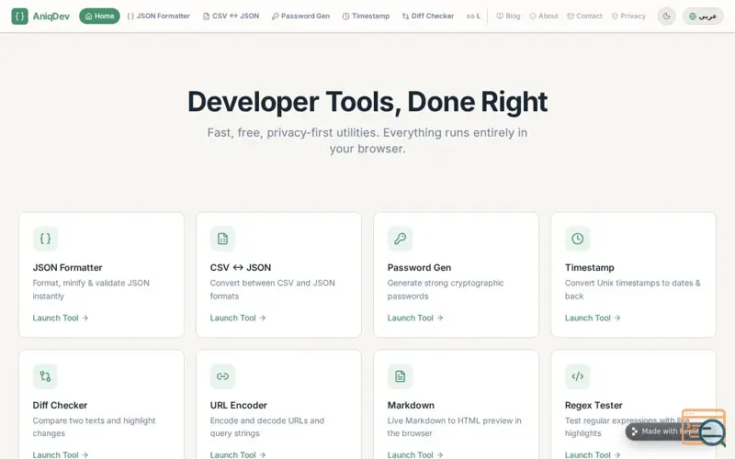
Task: Click the Timestamp card title
Action: coord(589,267)
